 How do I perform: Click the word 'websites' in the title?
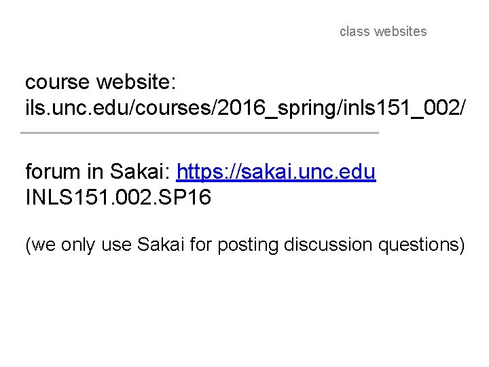[401, 31]
